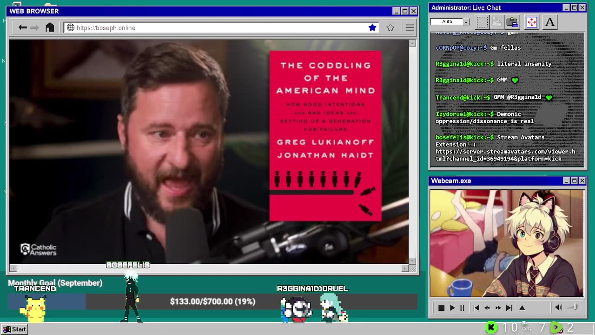The height and width of the screenshot is (335, 595).
Task: Close the Webcam.exe window
Action: tap(582, 181)
